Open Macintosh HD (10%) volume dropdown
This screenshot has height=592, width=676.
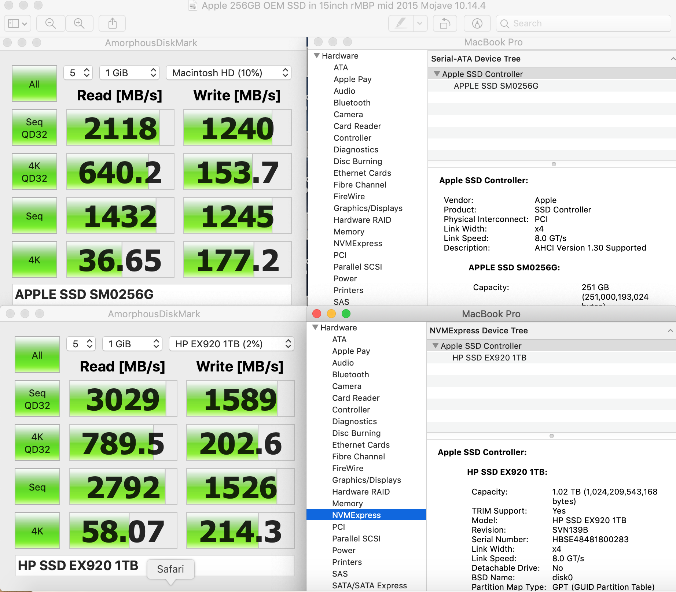click(x=229, y=73)
